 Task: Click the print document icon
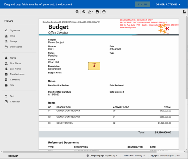tap(97, 12)
